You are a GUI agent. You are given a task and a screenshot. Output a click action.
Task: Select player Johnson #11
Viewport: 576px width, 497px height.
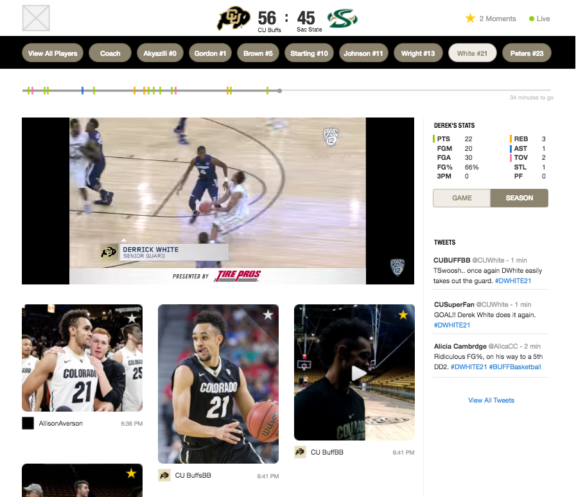pos(363,53)
